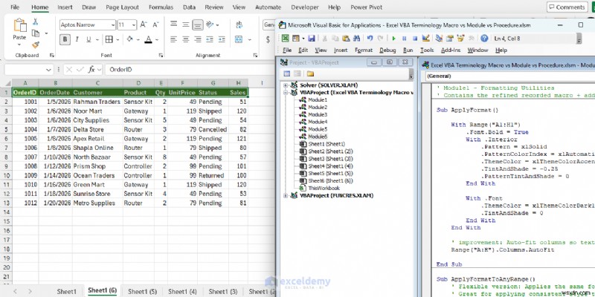Viewport: 595px width, 297px height.
Task: Open the Developer tab in Excel ribbon
Action: coord(305,7)
